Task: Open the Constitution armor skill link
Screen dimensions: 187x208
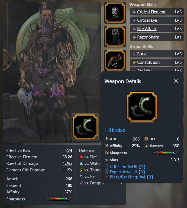Action: click(x=148, y=62)
